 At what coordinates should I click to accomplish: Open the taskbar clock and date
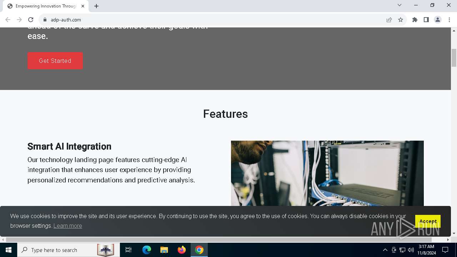(x=426, y=250)
